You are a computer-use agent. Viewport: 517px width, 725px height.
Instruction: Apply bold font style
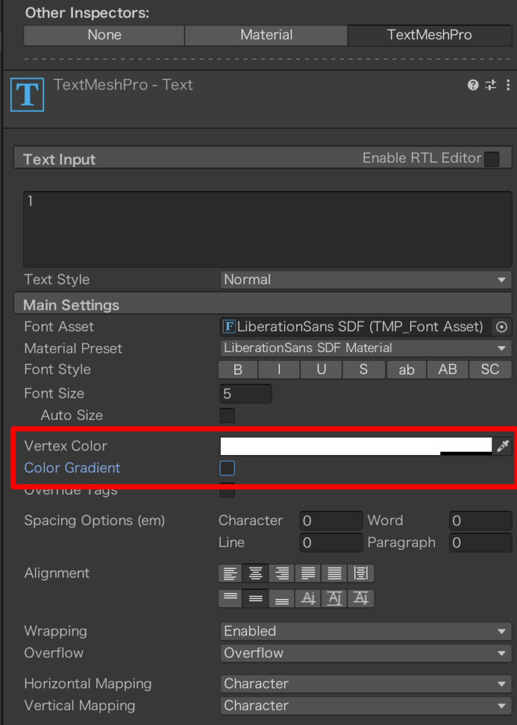point(237,369)
